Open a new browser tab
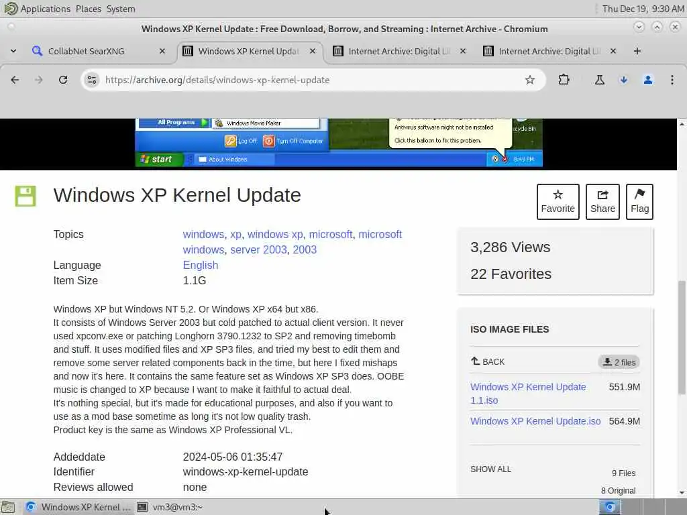 637,51
